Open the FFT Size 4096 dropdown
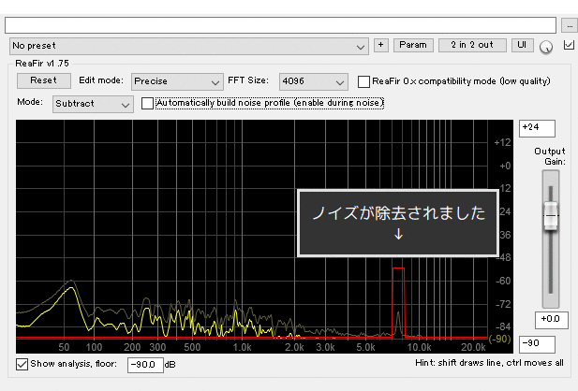The image size is (578, 391). click(313, 82)
